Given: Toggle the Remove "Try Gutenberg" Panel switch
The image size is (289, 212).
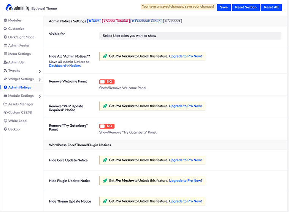Looking at the screenshot, I should pyautogui.click(x=107, y=126).
